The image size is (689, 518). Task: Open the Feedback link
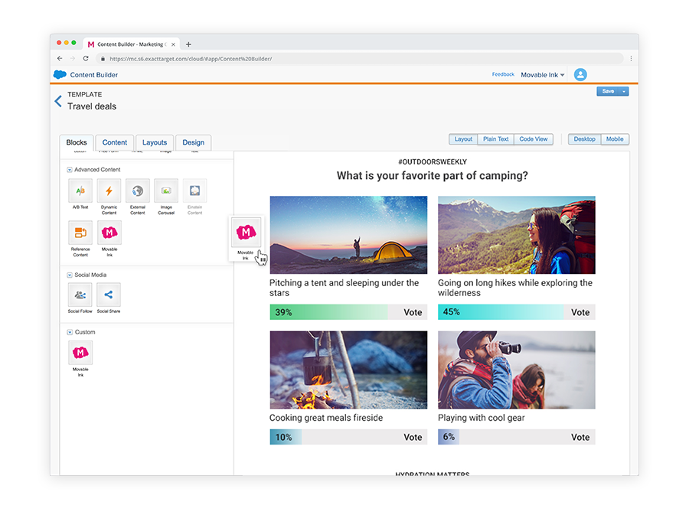(x=503, y=74)
